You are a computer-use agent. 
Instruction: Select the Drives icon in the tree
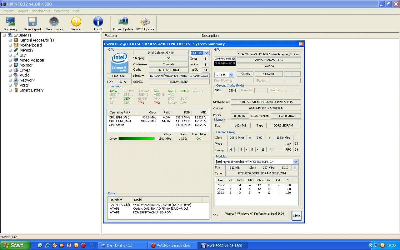16,70
